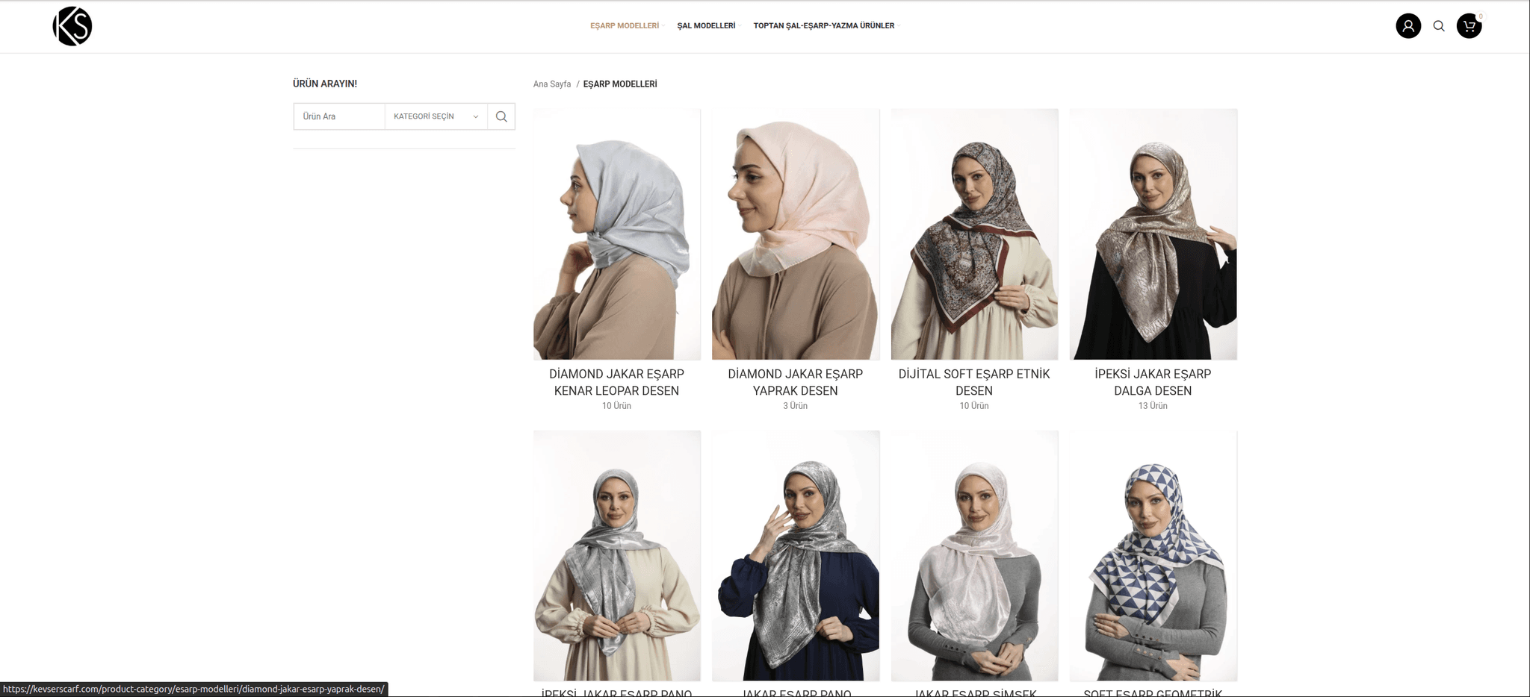The height and width of the screenshot is (697, 1530).
Task: Expand the KATEGORİ SEÇİN dropdown
Action: 436,116
